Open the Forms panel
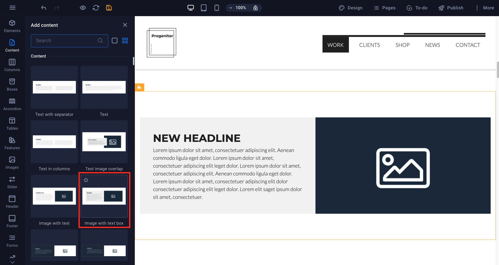Viewport: 499px width, 265px height. (x=12, y=240)
